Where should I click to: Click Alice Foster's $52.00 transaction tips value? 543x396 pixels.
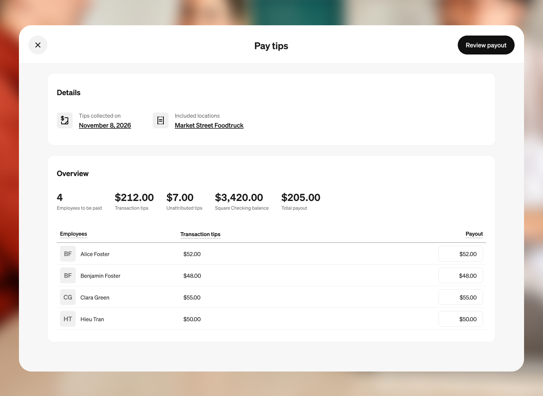[x=192, y=254]
